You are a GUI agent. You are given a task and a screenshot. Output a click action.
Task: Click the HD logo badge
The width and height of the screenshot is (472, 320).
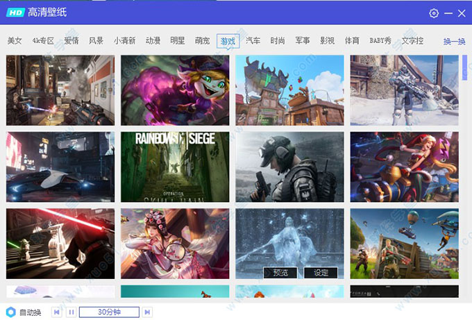click(x=15, y=12)
